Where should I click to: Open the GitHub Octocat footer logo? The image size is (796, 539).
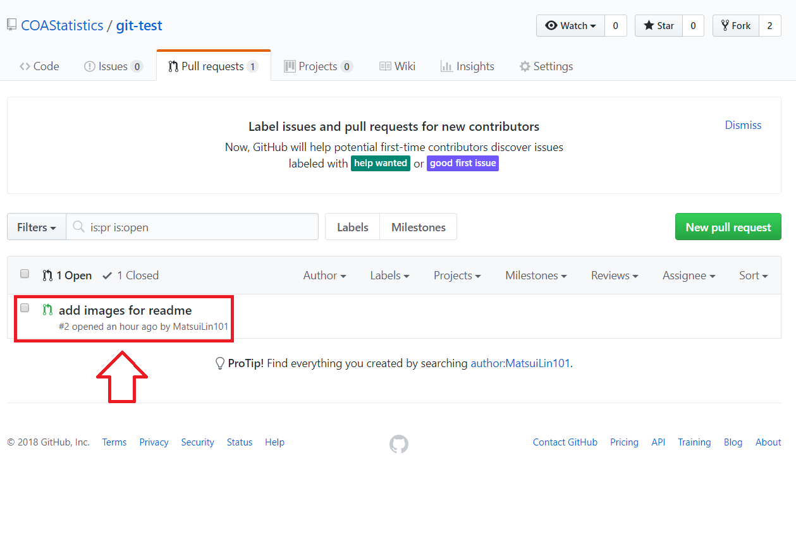pos(398,444)
